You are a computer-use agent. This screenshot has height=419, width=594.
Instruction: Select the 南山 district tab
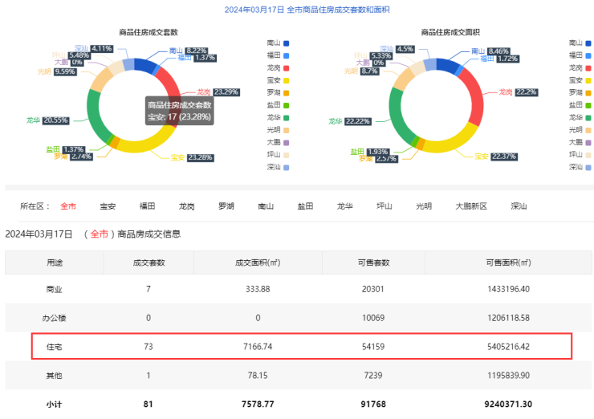(266, 206)
